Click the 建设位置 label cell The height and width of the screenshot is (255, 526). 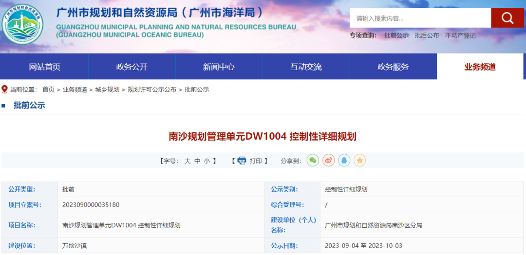(x=30, y=246)
